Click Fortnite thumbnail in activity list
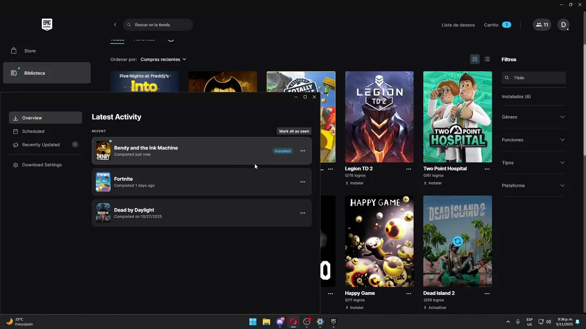This screenshot has width=586, height=329. pos(103,182)
